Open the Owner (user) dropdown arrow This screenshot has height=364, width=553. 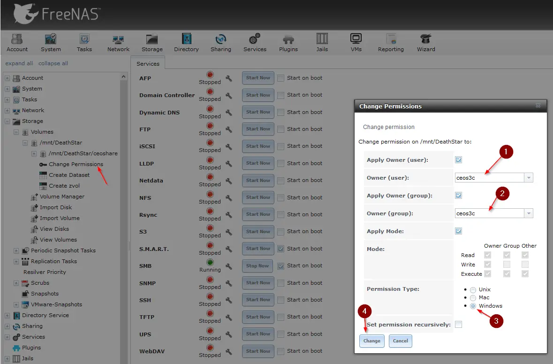pos(528,178)
